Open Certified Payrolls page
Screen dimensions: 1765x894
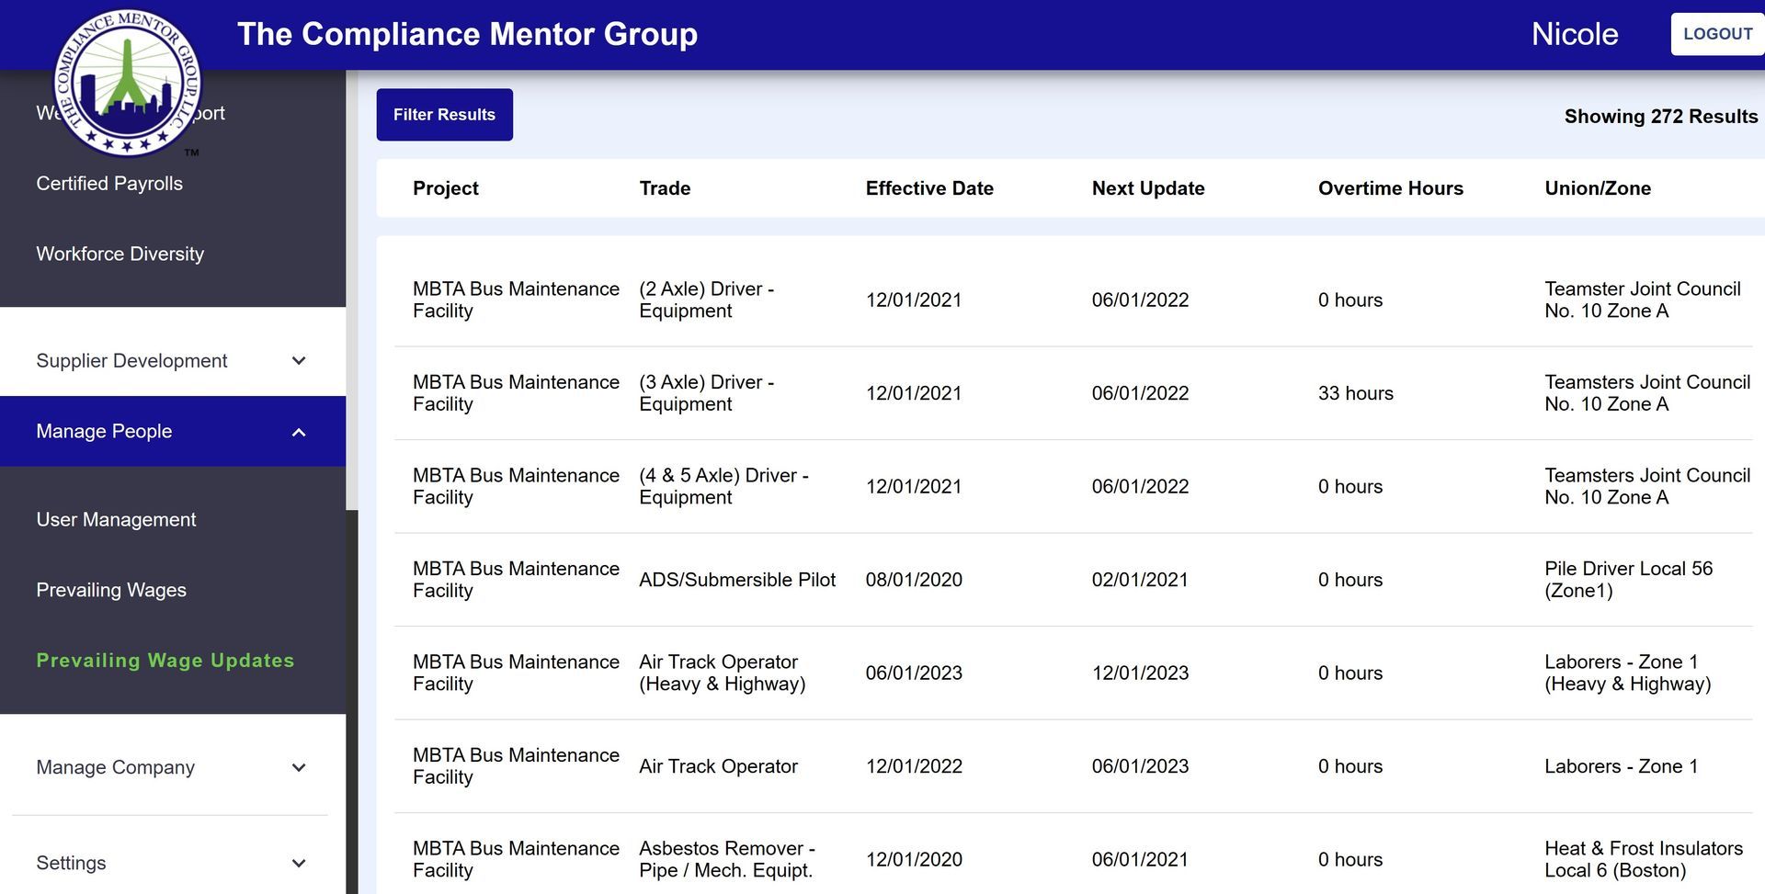tap(109, 184)
